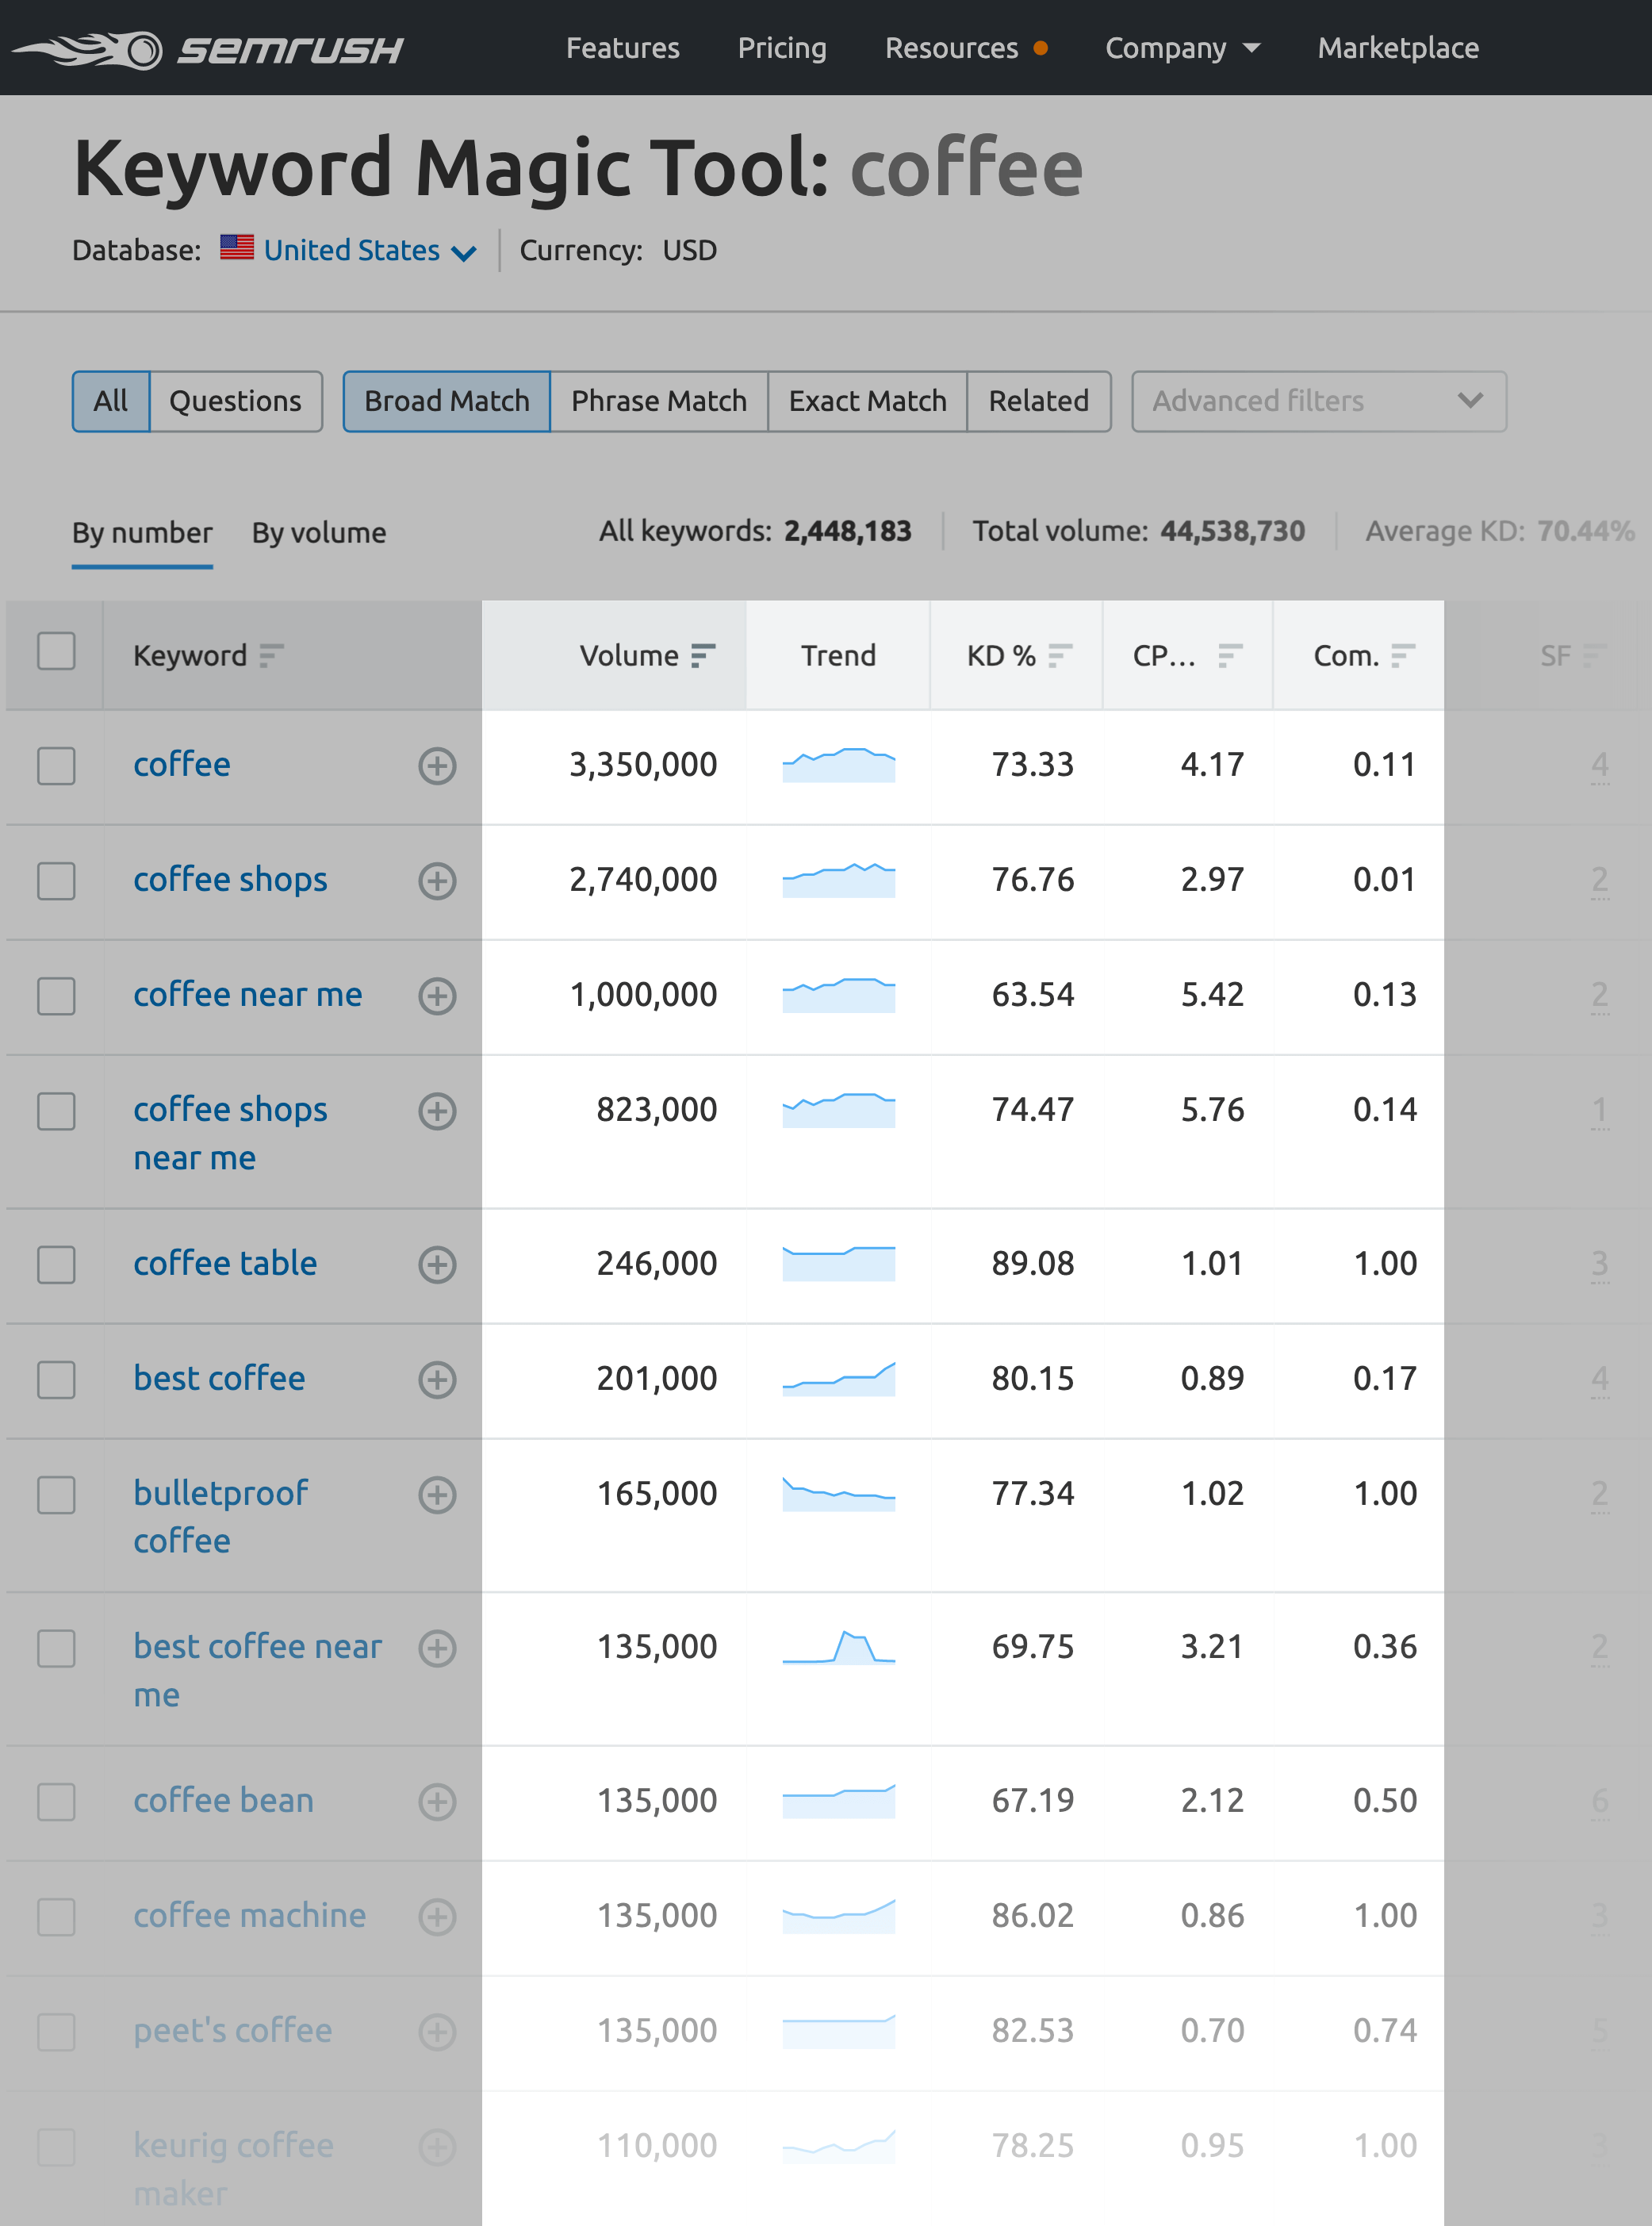Open the SEMrush logo home link
Screen dimensions: 1652x2226
208,49
